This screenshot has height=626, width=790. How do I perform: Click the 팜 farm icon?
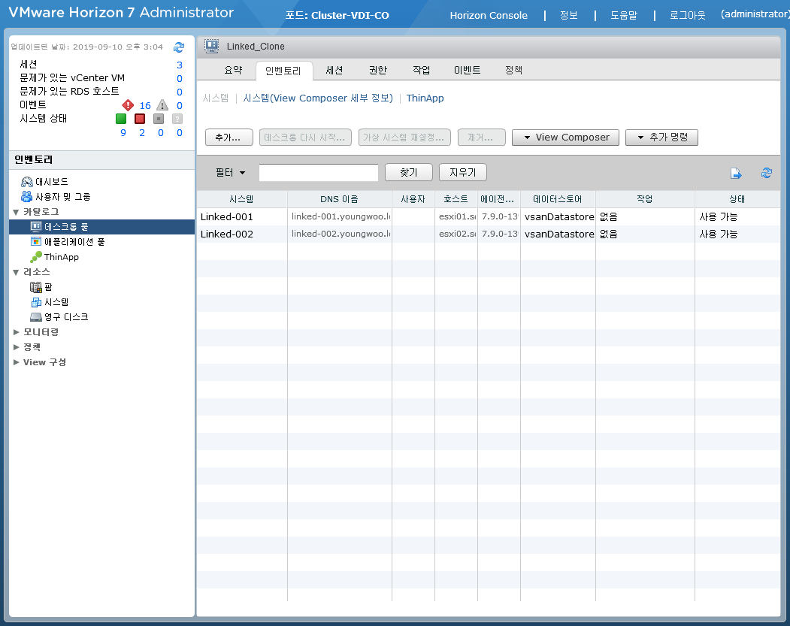[36, 287]
